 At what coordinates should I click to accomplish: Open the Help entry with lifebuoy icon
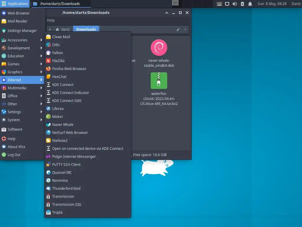coord(22,139)
